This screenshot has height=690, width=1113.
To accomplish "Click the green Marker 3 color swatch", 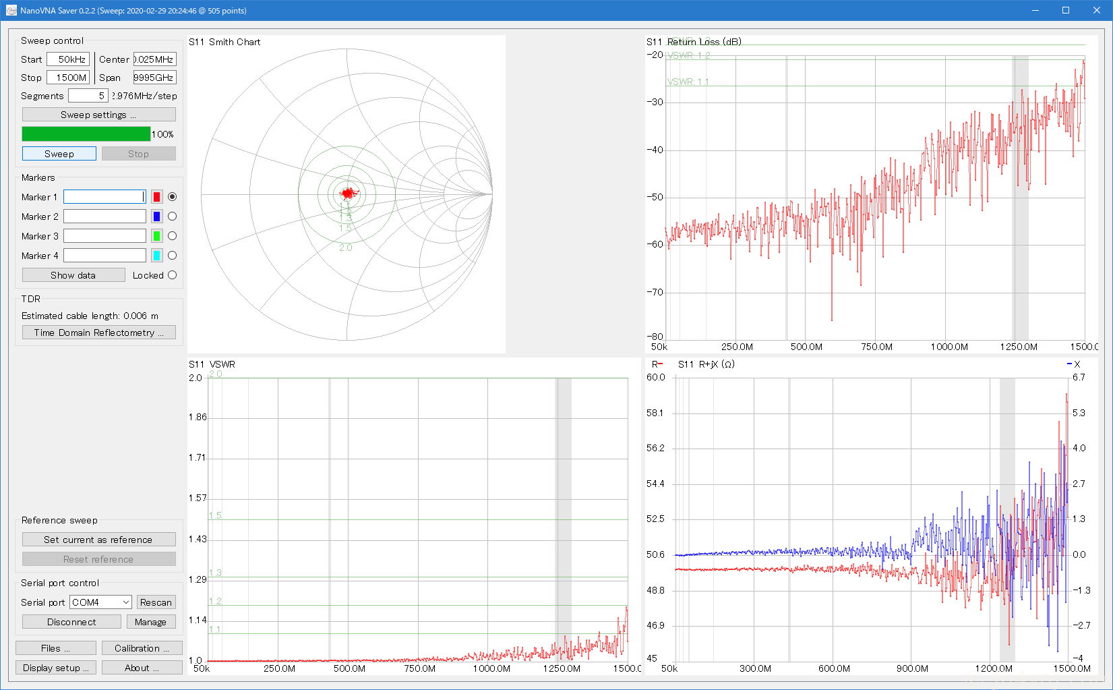I will (x=156, y=236).
